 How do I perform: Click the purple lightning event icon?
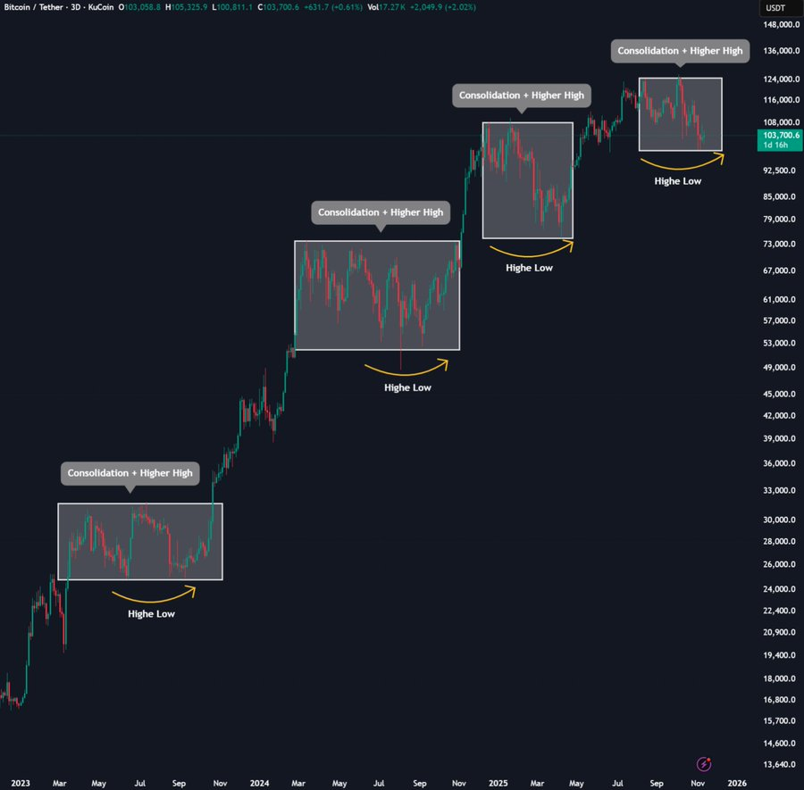pos(705,763)
